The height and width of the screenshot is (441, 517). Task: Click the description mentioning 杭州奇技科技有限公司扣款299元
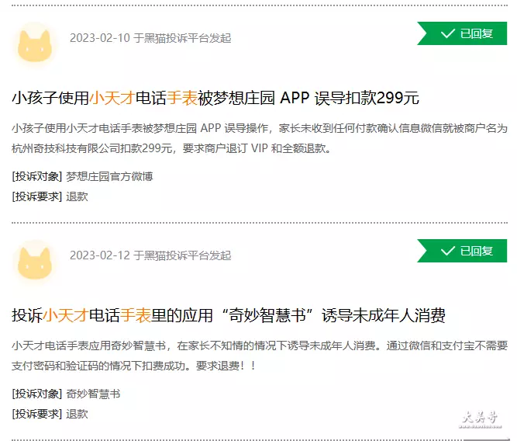pyautogui.click(x=260, y=138)
